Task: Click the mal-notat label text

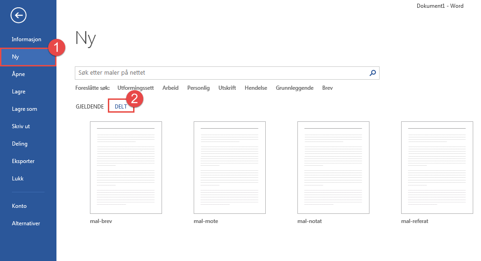Action: click(309, 221)
